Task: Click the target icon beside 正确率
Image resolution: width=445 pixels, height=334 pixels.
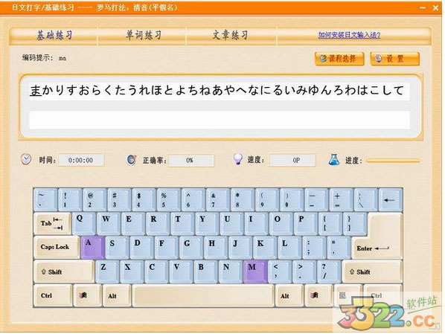Action: point(132,160)
